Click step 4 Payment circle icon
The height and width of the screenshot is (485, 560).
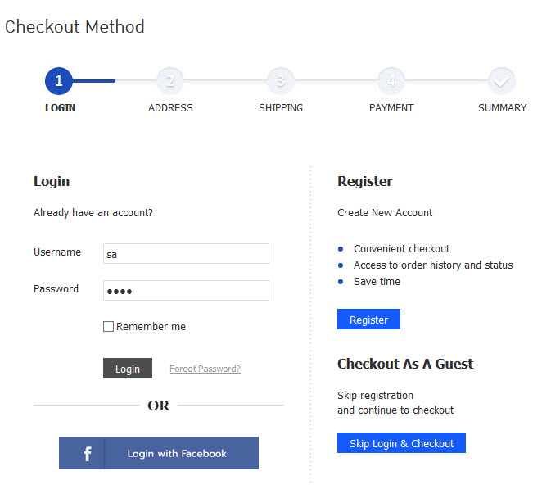pos(391,81)
